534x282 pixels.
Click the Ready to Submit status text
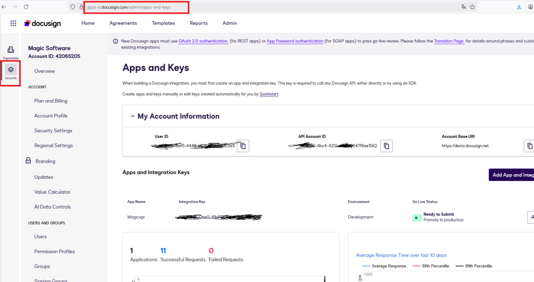tap(439, 214)
